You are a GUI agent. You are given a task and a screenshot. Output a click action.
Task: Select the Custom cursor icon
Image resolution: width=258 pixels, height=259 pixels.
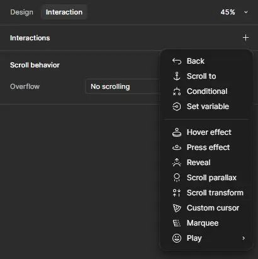177,208
